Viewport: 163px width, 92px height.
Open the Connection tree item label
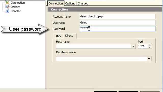pos(18,3)
